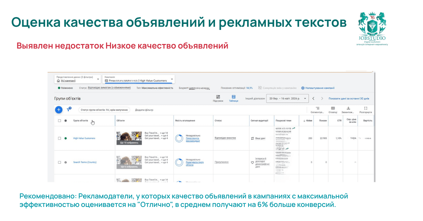Screen dimensions: 423x221
Task: Click paused status icon of Search Terms (Country)
Action: point(66,162)
